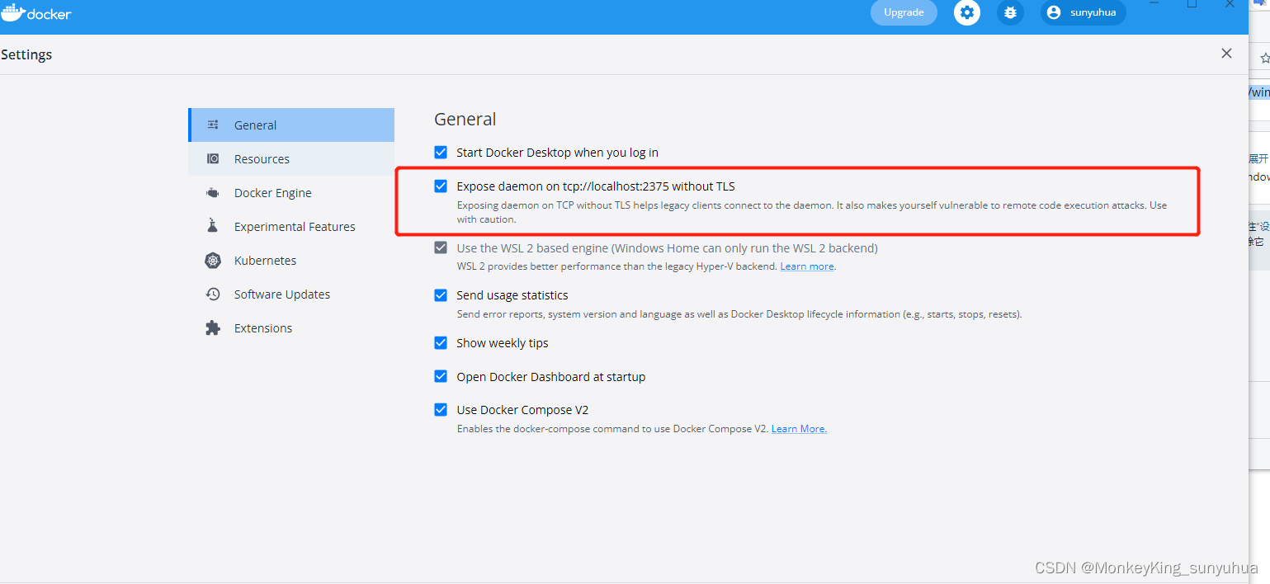Uncheck Open Docker Dashboard at startup
Image resolution: width=1270 pixels, height=584 pixels.
tap(441, 376)
